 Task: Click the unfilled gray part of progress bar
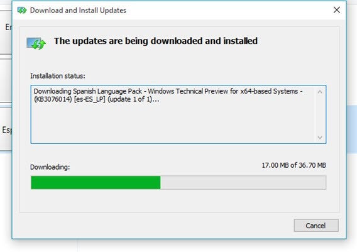click(243, 182)
